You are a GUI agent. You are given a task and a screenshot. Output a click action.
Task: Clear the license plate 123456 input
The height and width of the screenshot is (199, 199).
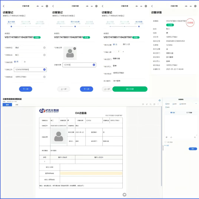point(94,65)
